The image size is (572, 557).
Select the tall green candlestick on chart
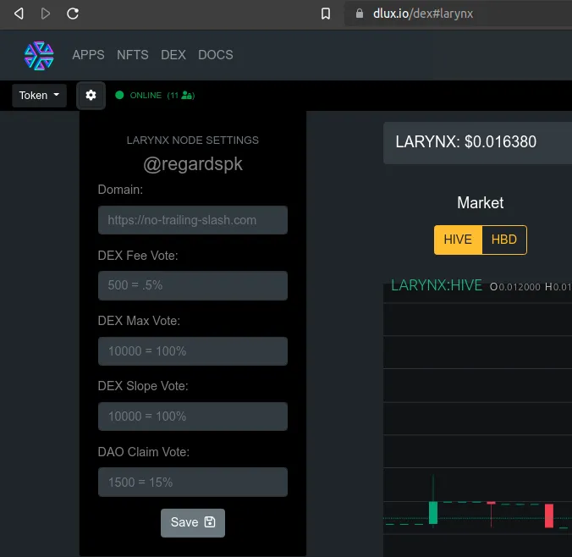click(433, 512)
